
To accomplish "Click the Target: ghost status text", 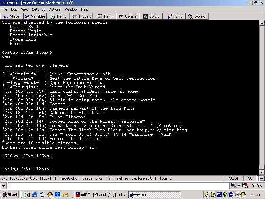I will 69,178.
